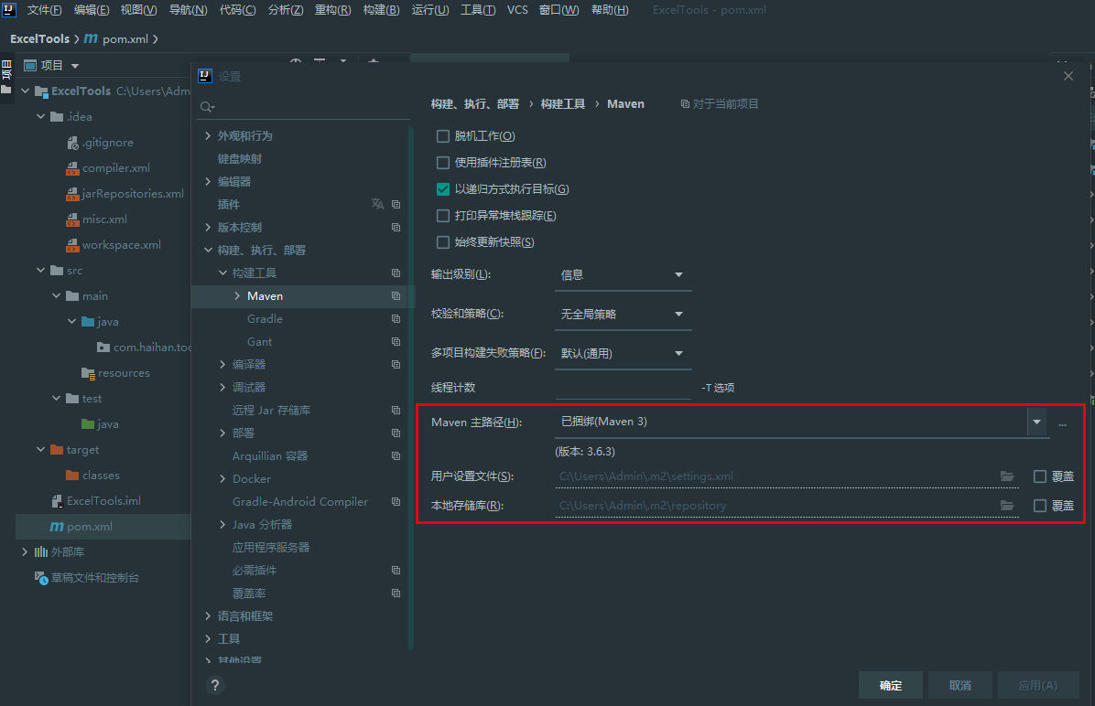Click compiler.xml file icon

(72, 168)
